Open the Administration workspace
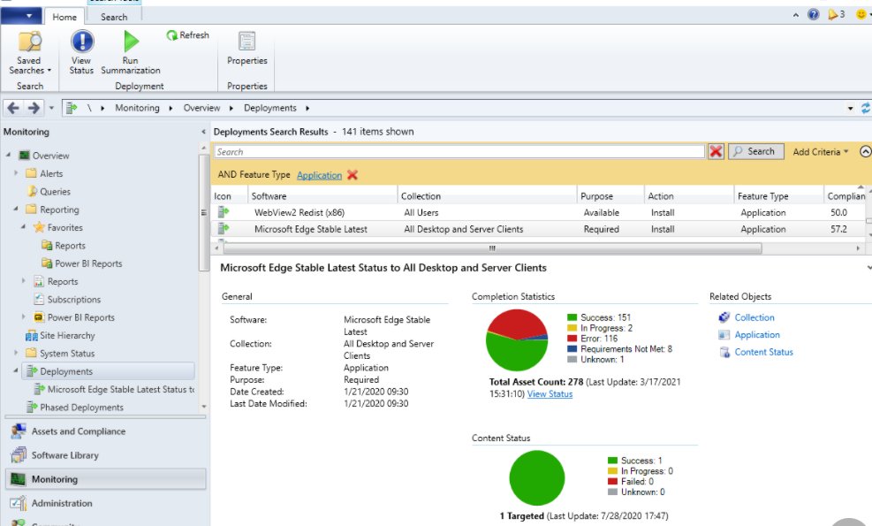The height and width of the screenshot is (526, 872). tap(106, 503)
